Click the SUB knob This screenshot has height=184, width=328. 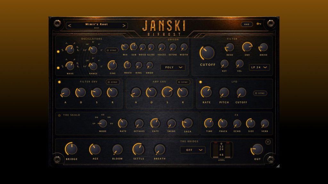coord(134,47)
